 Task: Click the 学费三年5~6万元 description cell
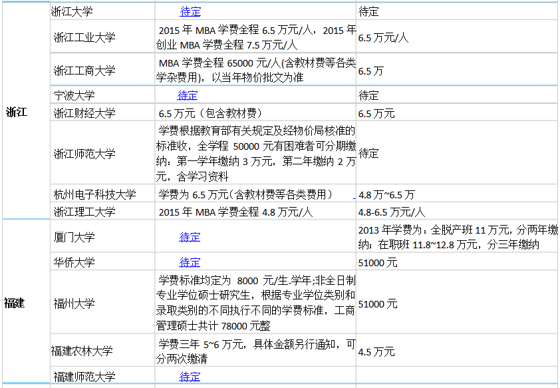tap(255, 351)
